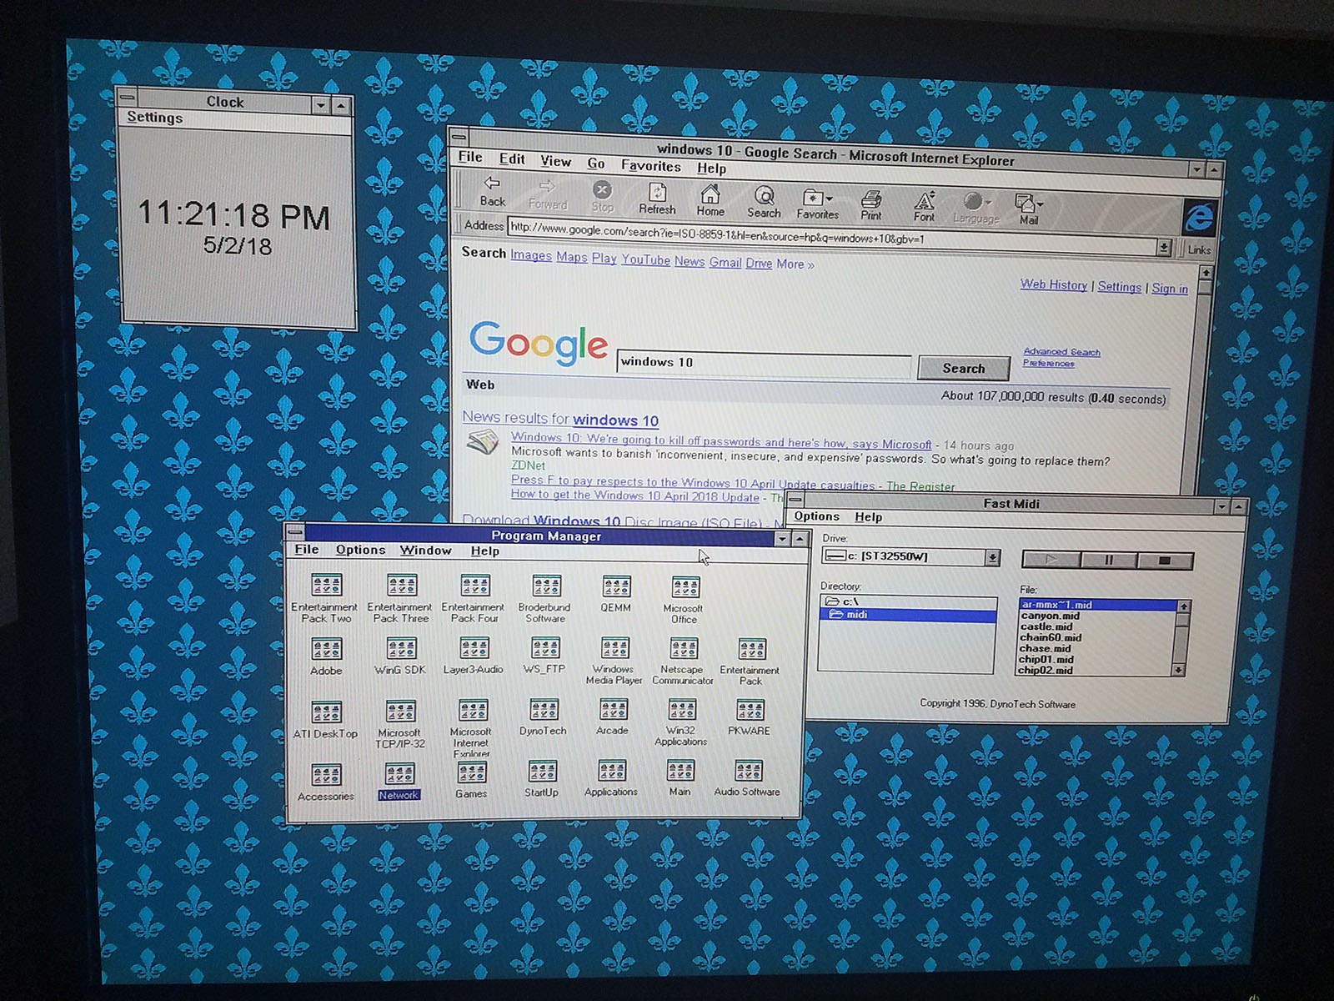
Task: Select the midi folder in Directory list
Action: [x=909, y=615]
